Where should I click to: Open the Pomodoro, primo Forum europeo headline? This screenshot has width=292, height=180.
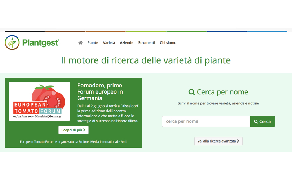pyautogui.click(x=100, y=91)
